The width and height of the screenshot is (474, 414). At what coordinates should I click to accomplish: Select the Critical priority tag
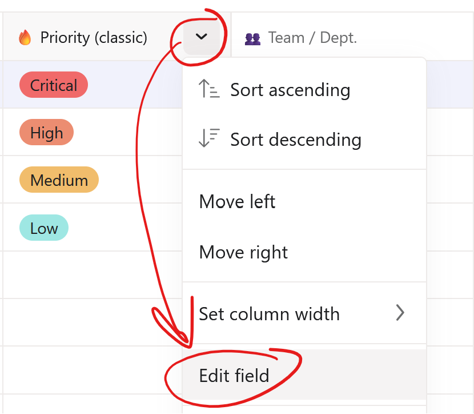tap(54, 85)
